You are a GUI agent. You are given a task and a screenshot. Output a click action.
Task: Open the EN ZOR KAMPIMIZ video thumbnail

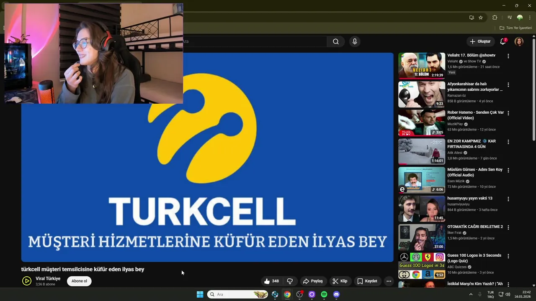pyautogui.click(x=421, y=151)
